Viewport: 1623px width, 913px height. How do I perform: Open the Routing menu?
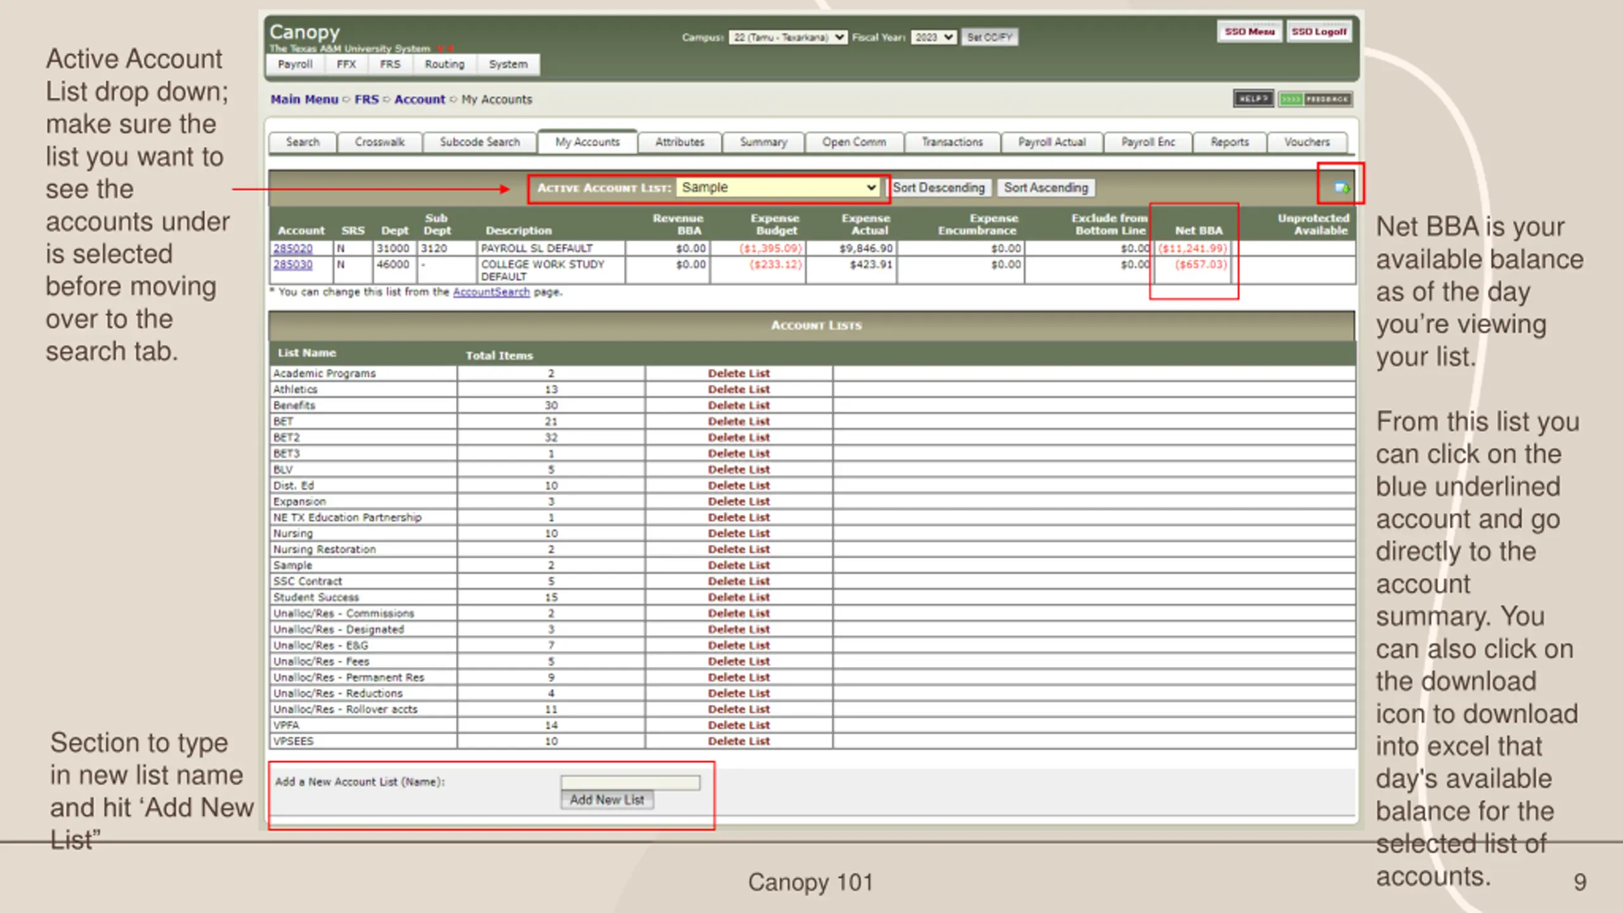(x=444, y=65)
